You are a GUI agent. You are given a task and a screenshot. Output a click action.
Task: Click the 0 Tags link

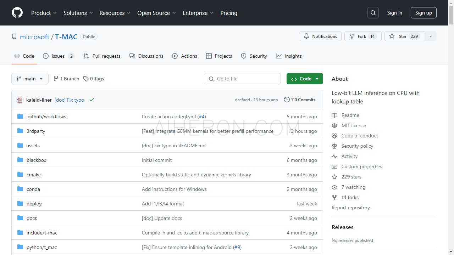94,79
